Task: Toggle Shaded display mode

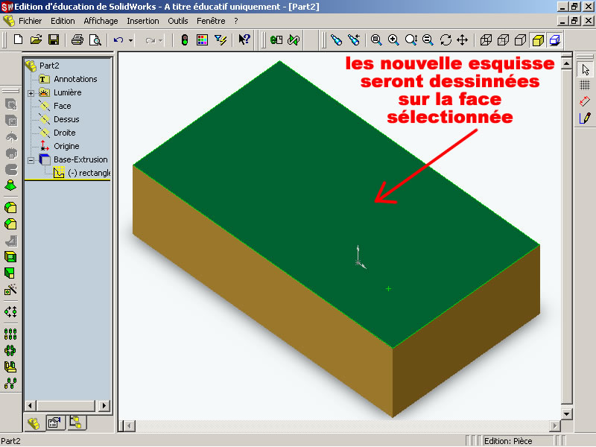Action: point(537,40)
